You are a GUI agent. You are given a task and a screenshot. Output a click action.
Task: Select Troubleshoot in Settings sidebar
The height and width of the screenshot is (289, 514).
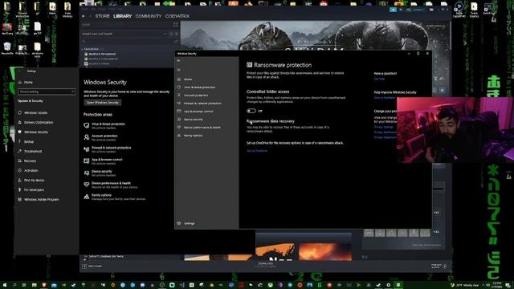[x=33, y=152]
